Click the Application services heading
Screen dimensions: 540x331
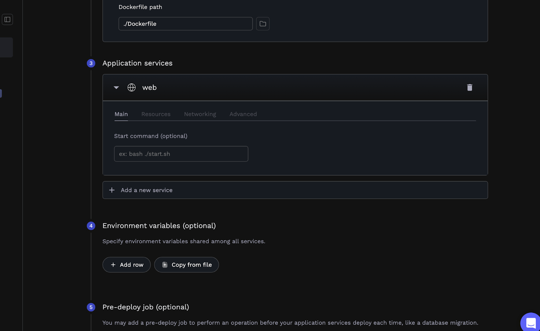137,63
